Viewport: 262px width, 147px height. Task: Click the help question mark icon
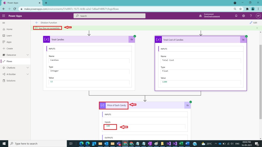[251, 16]
